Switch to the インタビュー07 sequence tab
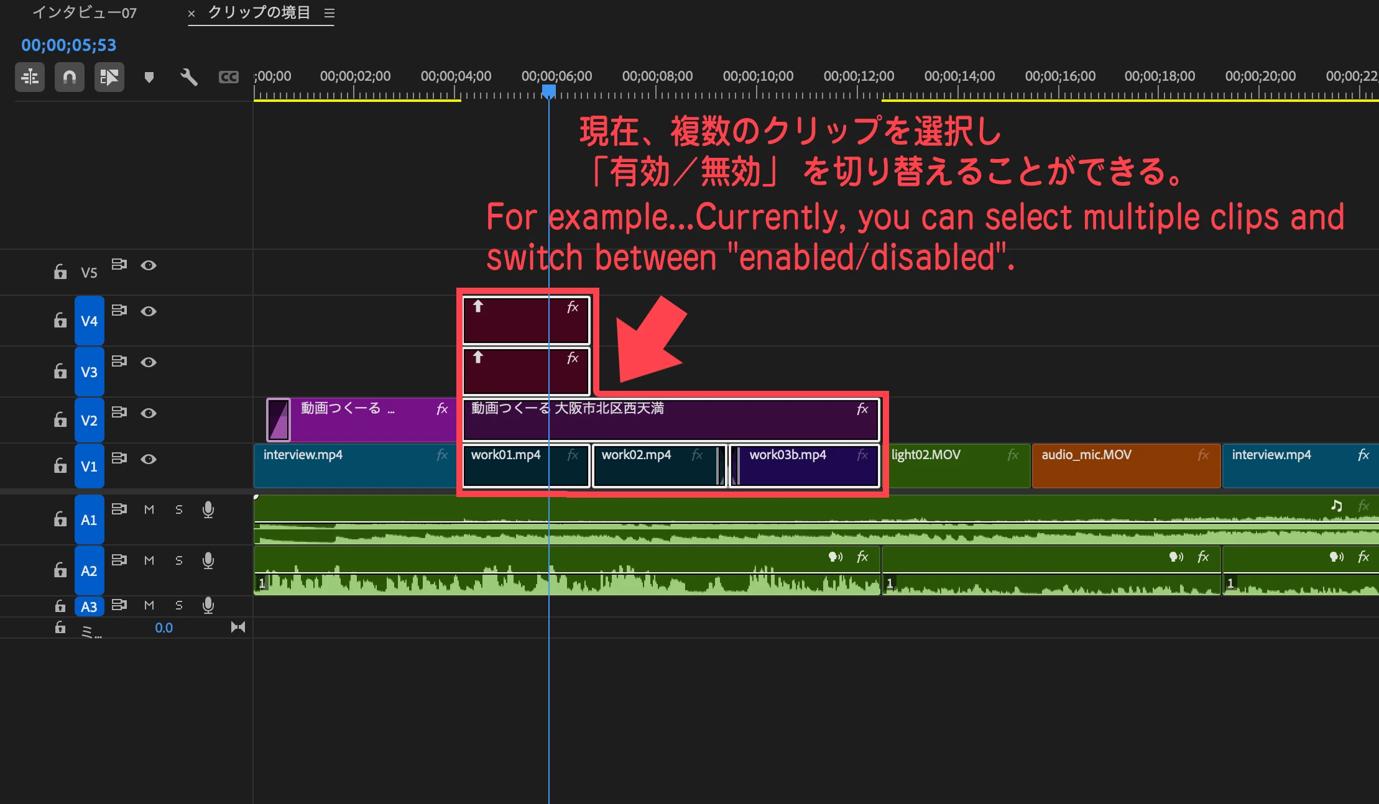Image resolution: width=1379 pixels, height=804 pixels. coord(85,13)
